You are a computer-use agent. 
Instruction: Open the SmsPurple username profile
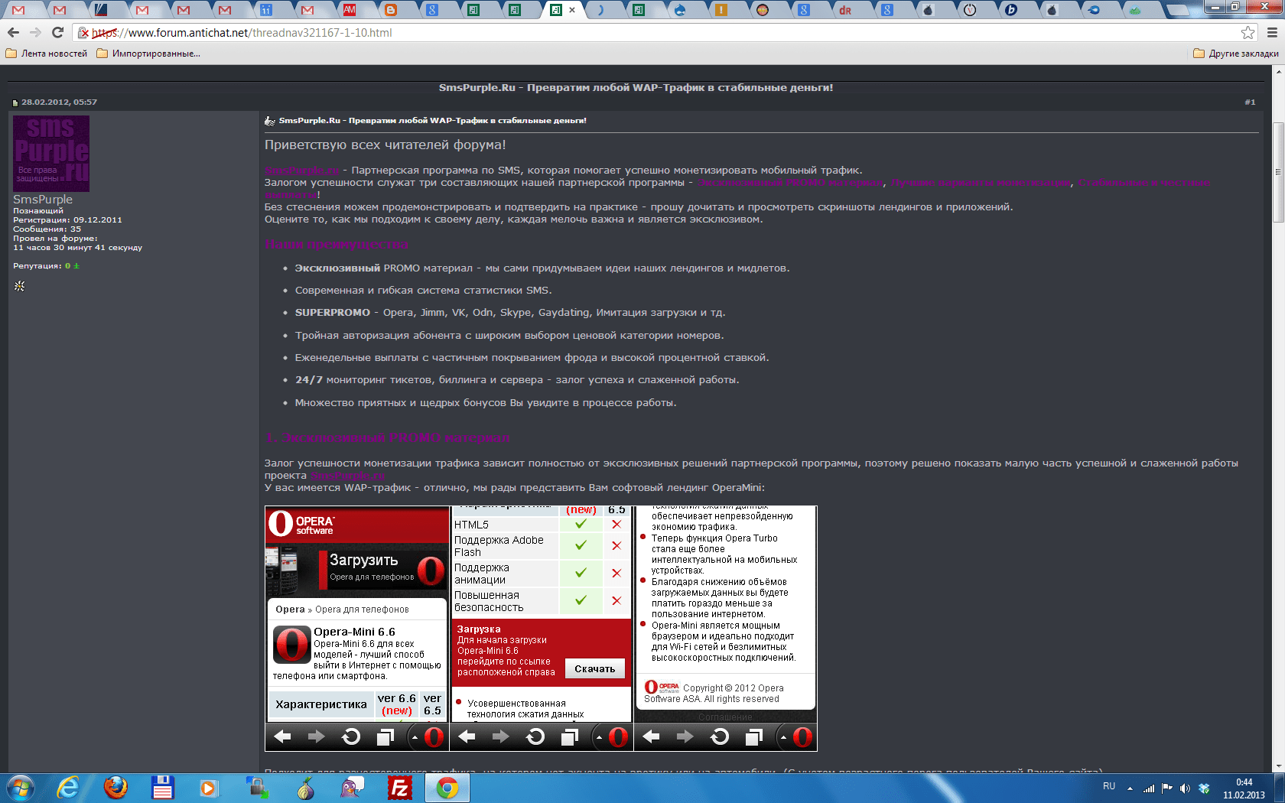43,200
